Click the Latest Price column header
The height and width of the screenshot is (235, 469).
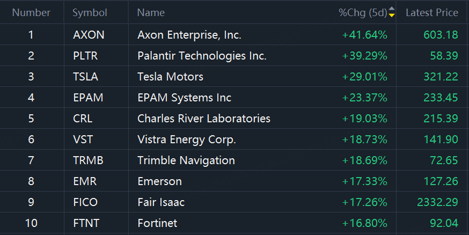(431, 12)
